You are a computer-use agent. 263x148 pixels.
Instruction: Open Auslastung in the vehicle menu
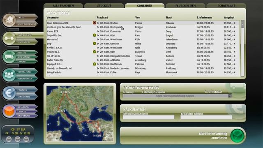tap(26, 57)
